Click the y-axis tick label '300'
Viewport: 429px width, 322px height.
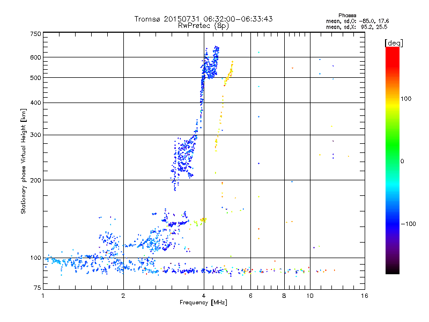tap(35, 135)
